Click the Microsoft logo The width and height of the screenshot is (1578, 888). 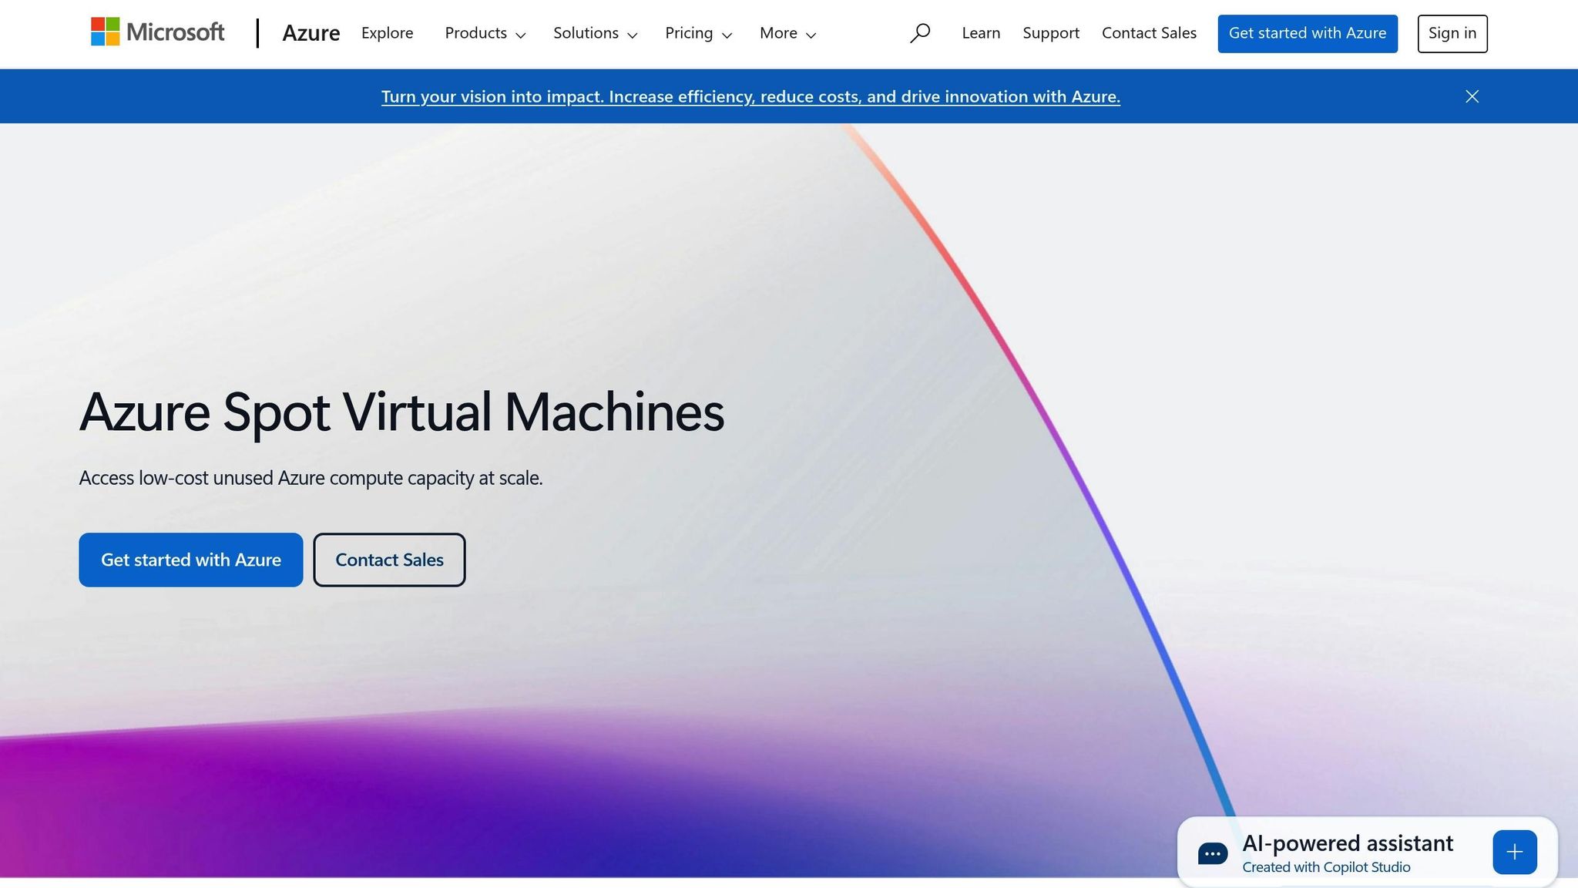pos(157,32)
